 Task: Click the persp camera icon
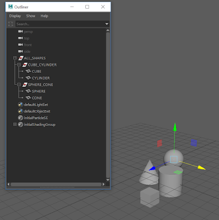click(20, 31)
